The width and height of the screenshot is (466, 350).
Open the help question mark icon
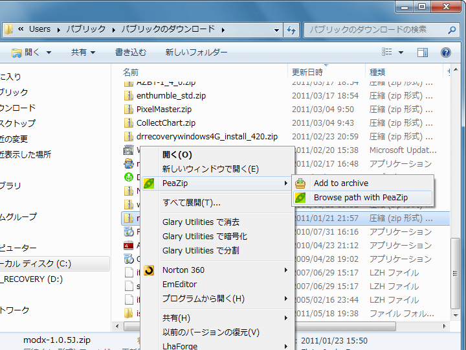point(445,52)
